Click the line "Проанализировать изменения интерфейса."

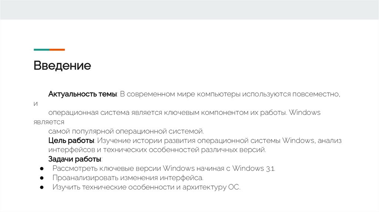pyautogui.click(x=128, y=178)
